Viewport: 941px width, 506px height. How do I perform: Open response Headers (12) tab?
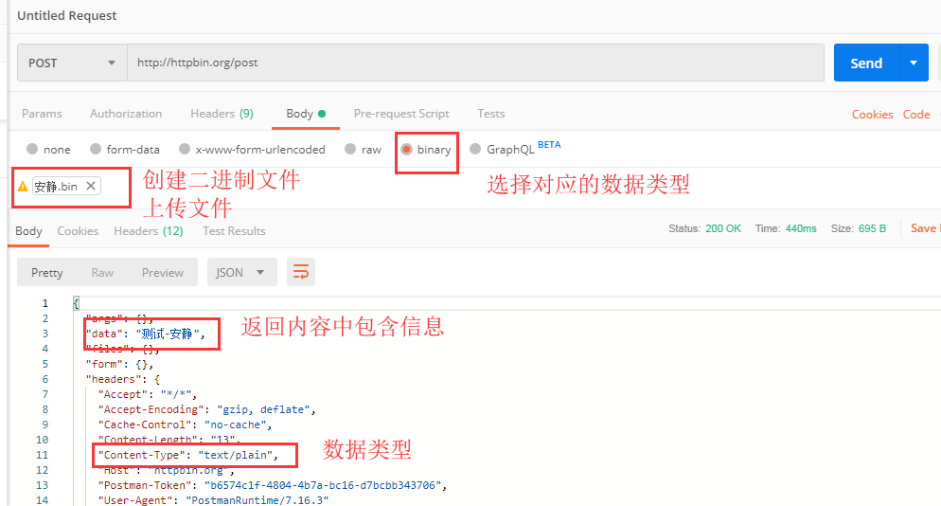[149, 231]
